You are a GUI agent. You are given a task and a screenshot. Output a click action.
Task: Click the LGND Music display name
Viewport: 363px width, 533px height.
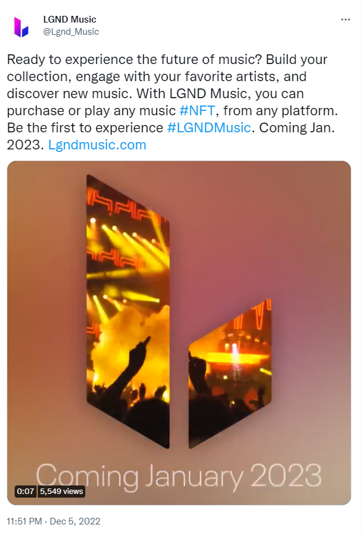pos(69,20)
